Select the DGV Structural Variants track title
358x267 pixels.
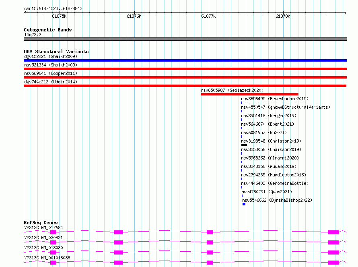click(x=56, y=52)
